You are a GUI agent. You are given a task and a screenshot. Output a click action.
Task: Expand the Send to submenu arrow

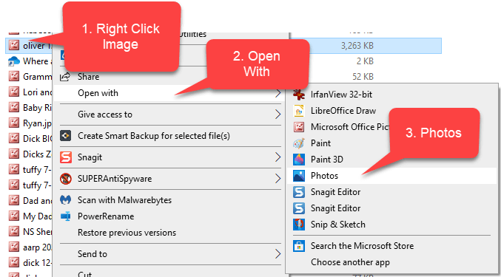point(278,253)
